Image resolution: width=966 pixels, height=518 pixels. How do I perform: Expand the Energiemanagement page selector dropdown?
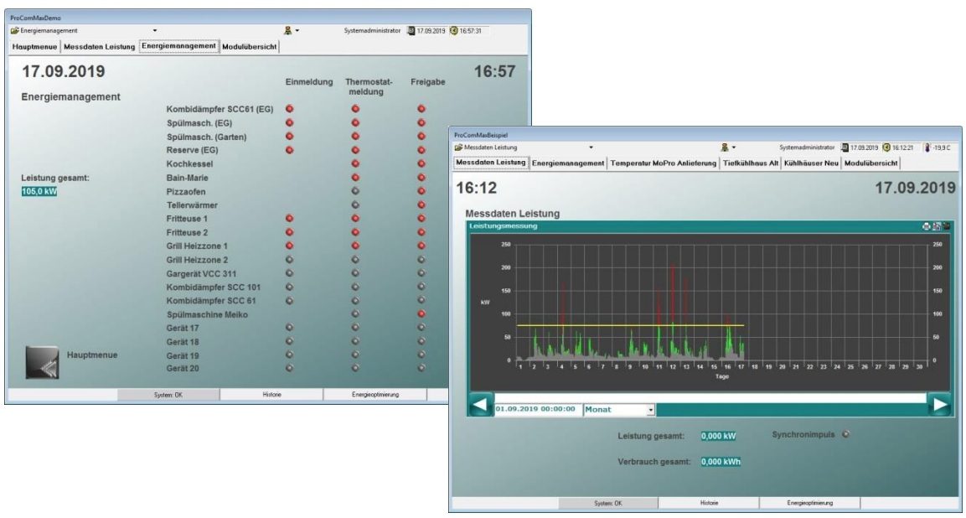click(154, 31)
